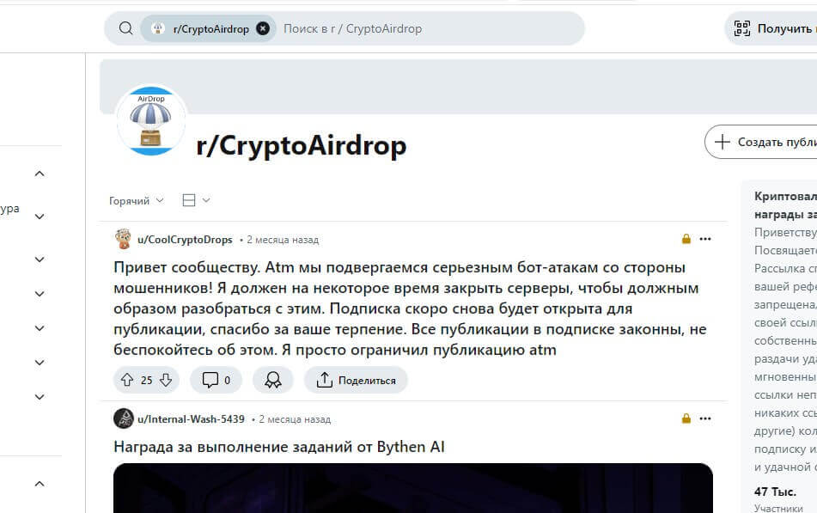The width and height of the screenshot is (817, 513).
Task: Downvote the CoolCryptoDrops post
Action: coord(166,380)
